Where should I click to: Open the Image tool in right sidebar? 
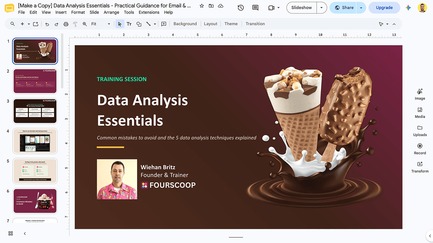tap(420, 94)
